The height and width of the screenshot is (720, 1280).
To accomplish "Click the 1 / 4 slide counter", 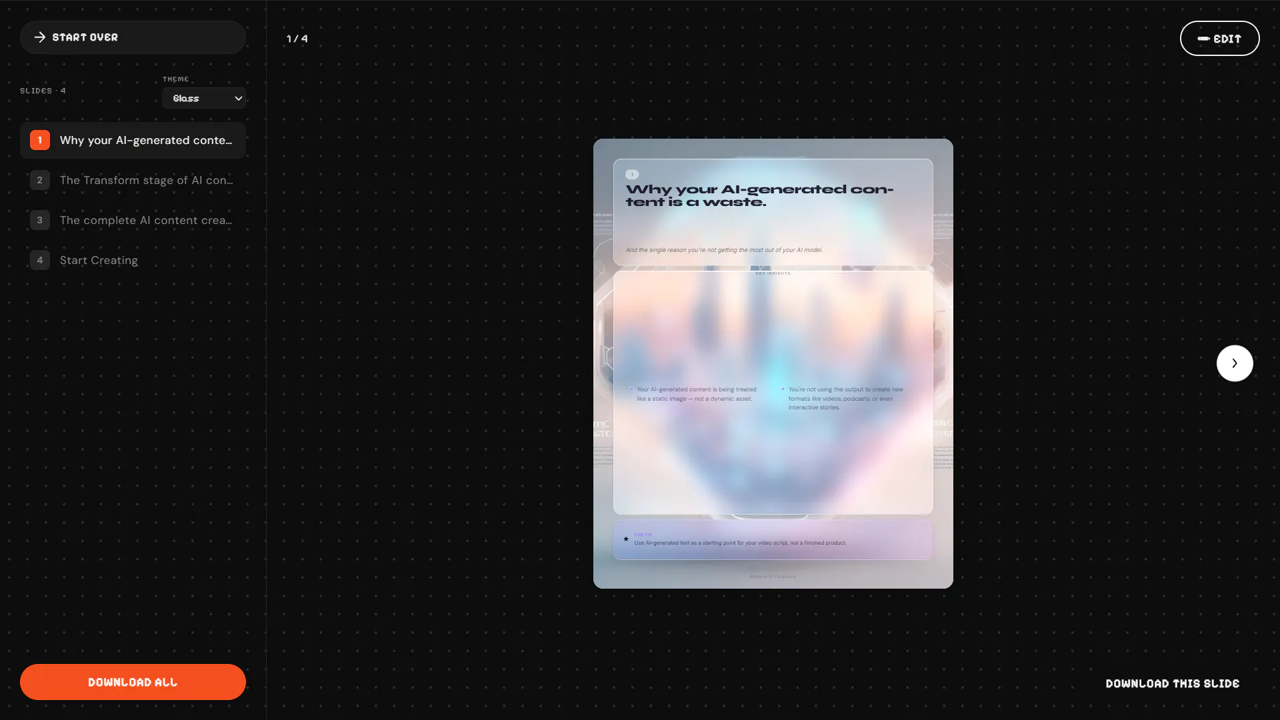I will pos(297,39).
